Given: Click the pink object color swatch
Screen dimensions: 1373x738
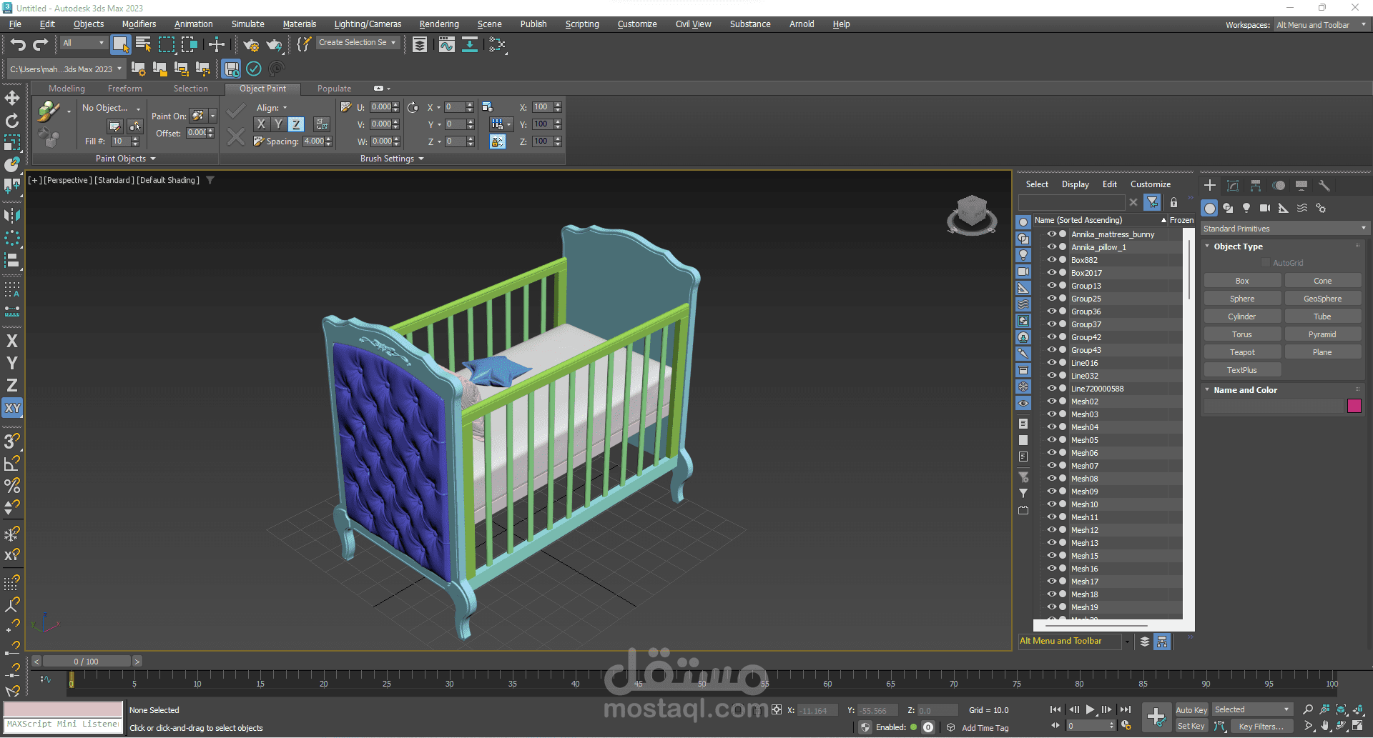Looking at the screenshot, I should coord(1354,406).
